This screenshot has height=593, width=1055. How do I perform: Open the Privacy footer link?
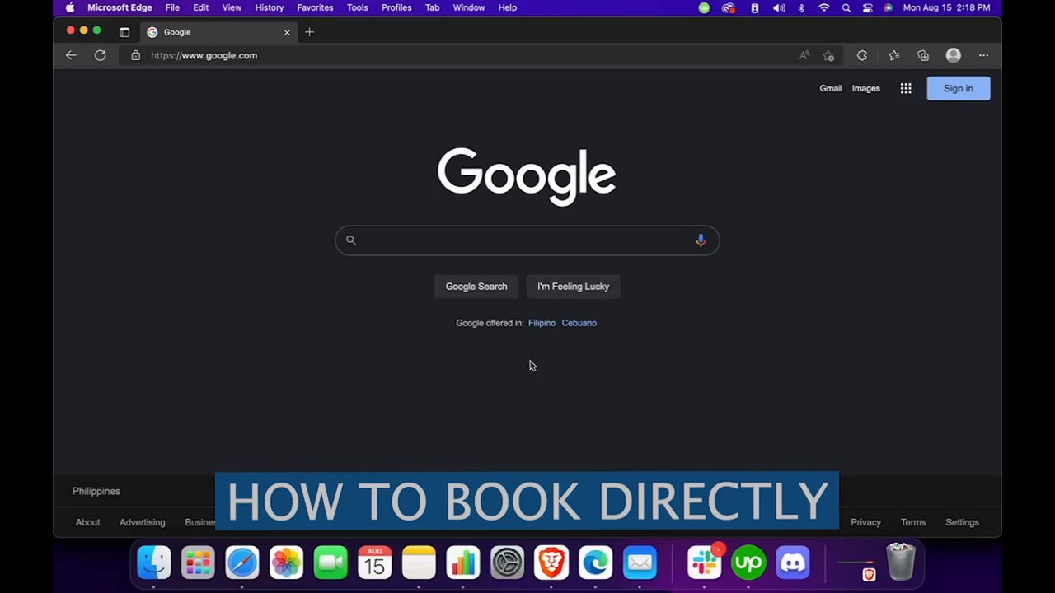(865, 522)
